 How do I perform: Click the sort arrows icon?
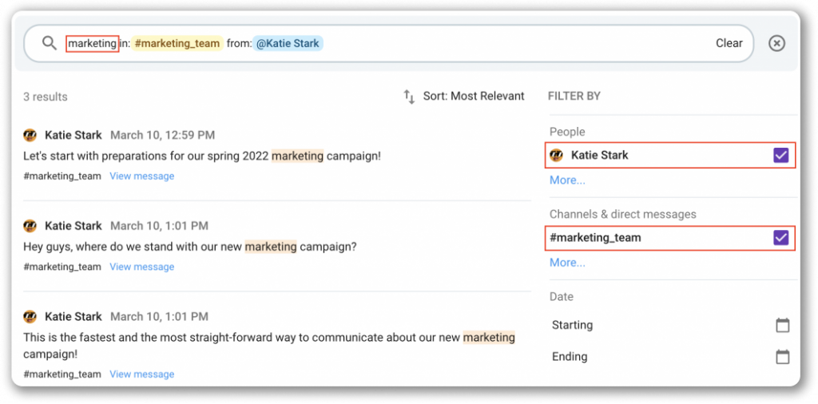coord(409,97)
